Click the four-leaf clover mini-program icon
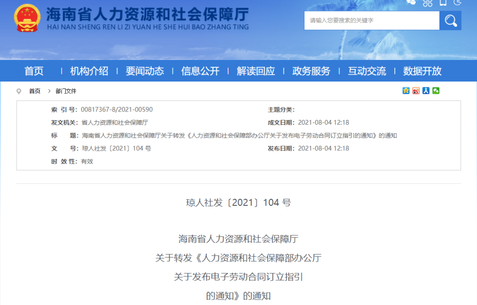The width and height of the screenshot is (477, 305). pyautogui.click(x=428, y=3)
